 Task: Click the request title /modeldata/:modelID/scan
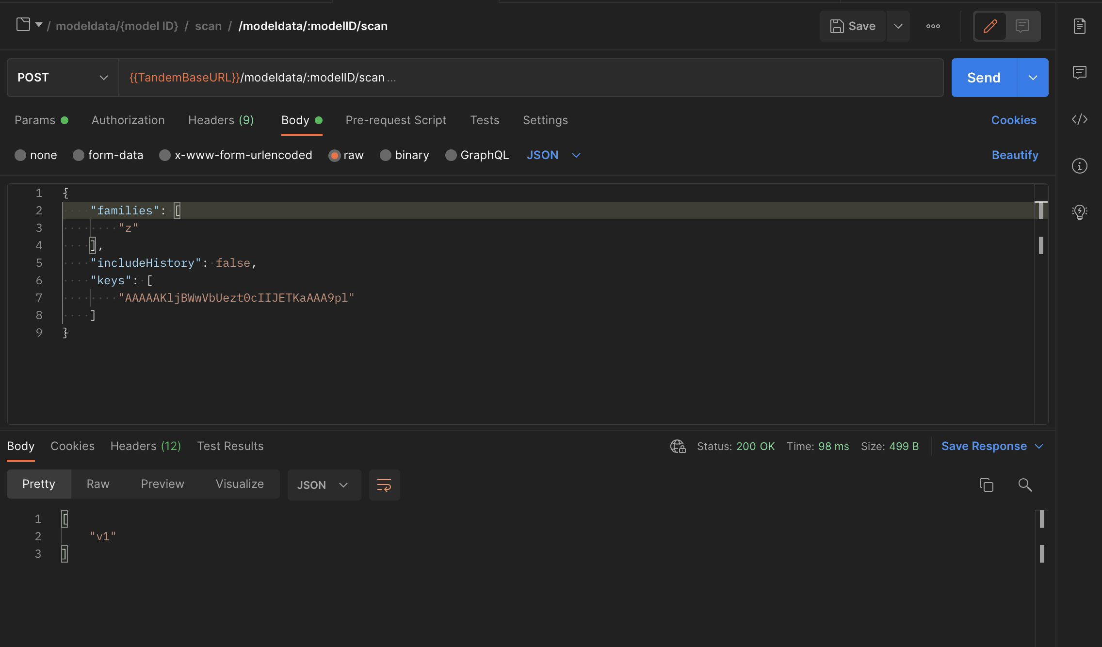pos(313,26)
